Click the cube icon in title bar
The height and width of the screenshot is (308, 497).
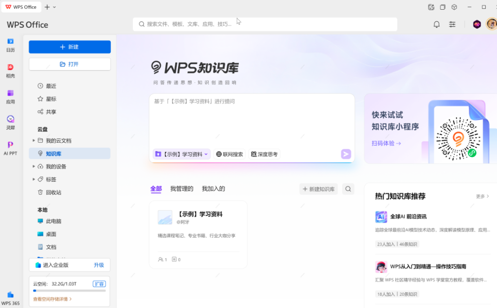[454, 7]
